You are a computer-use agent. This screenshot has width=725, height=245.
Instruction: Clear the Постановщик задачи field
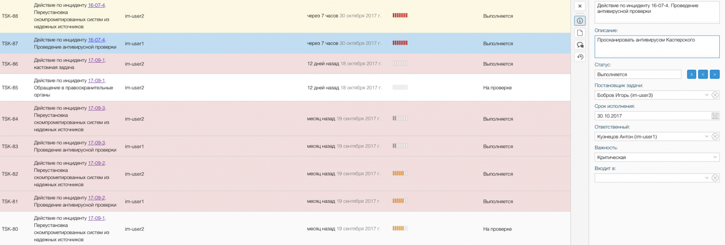[715, 95]
